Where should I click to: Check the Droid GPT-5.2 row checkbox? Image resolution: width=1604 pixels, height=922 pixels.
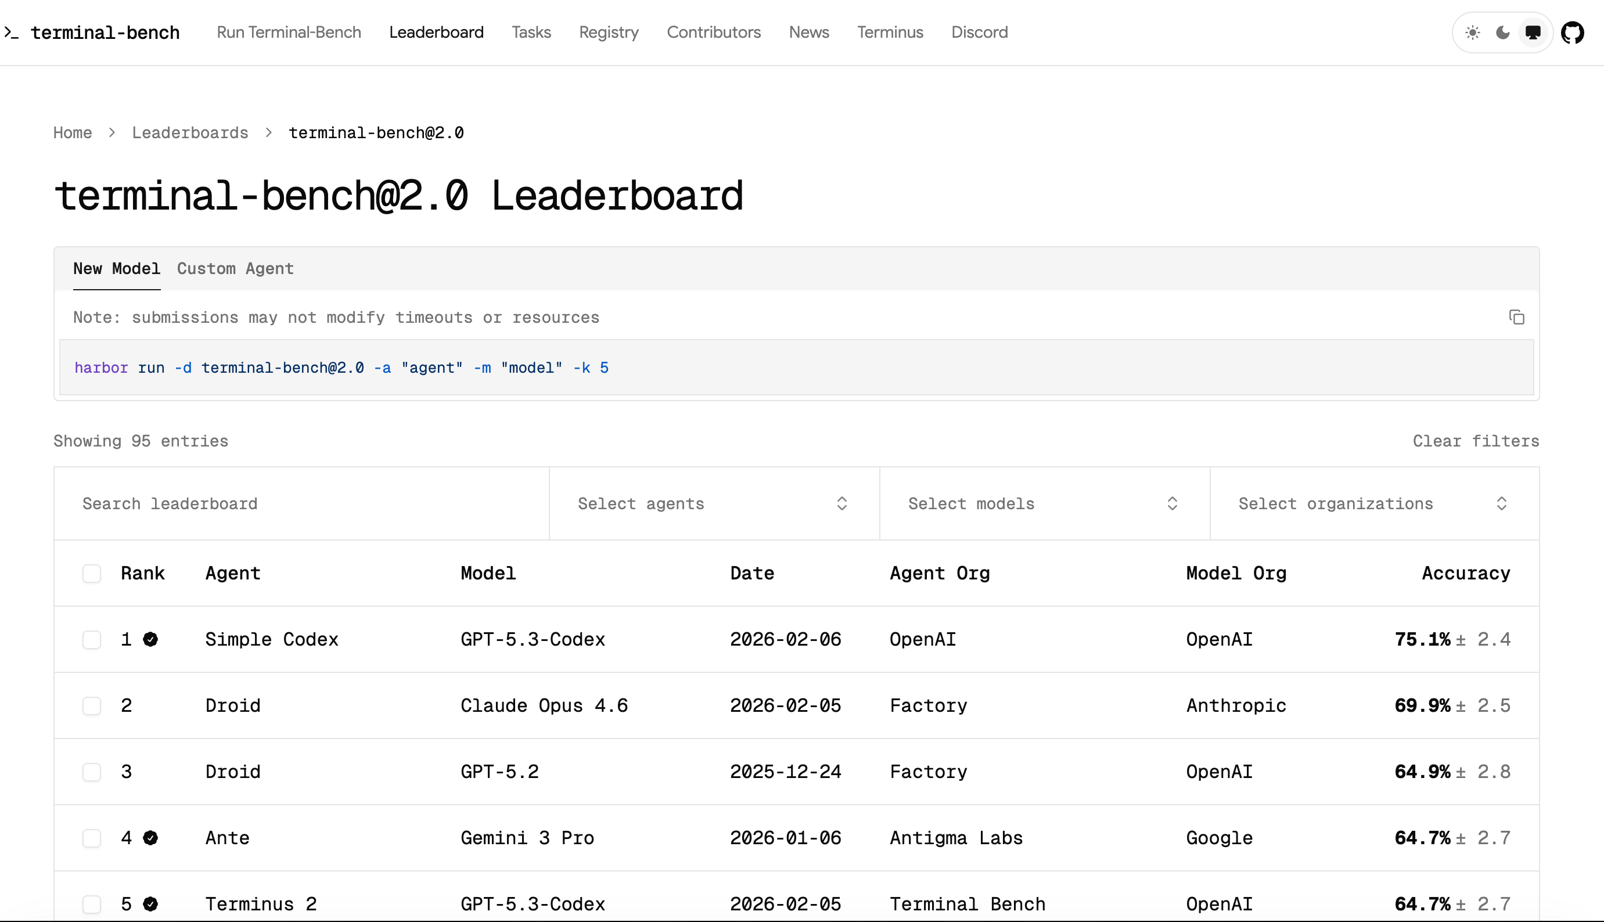[92, 772]
